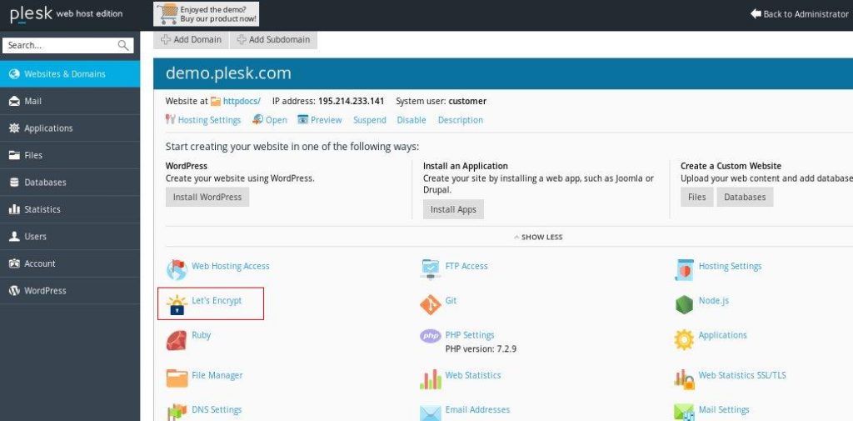Collapse the section with SHOW LESS

[538, 238]
